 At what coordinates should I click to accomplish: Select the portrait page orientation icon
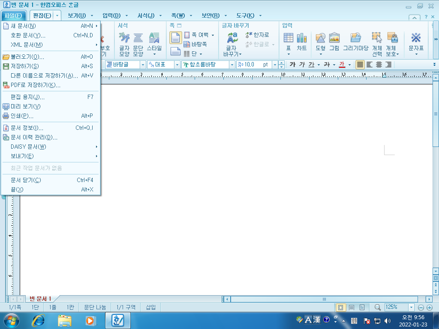coord(175,38)
